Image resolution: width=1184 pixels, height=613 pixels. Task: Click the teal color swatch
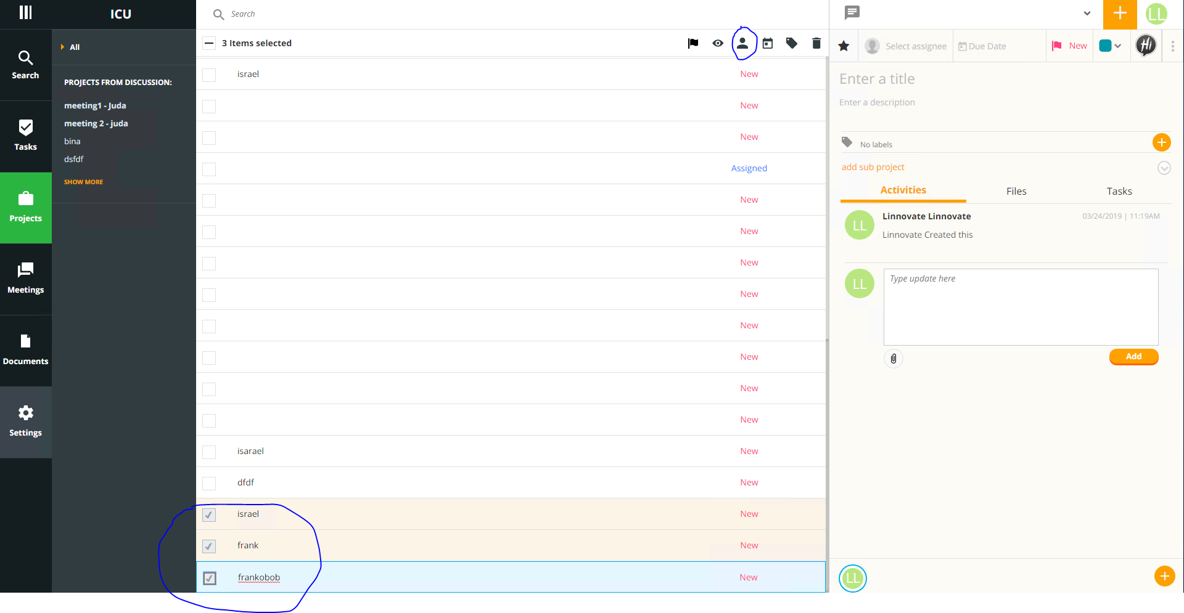1105,46
